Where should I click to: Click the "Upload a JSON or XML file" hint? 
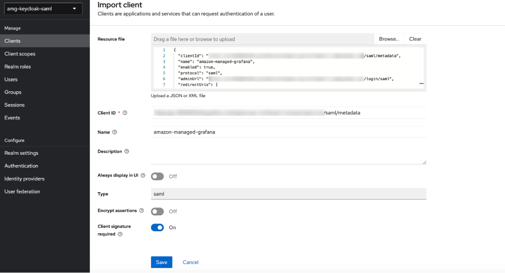coord(178,96)
